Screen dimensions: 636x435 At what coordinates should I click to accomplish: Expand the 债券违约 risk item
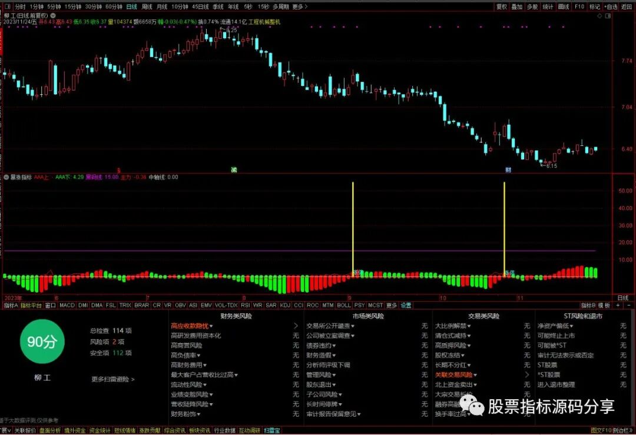pos(321,346)
